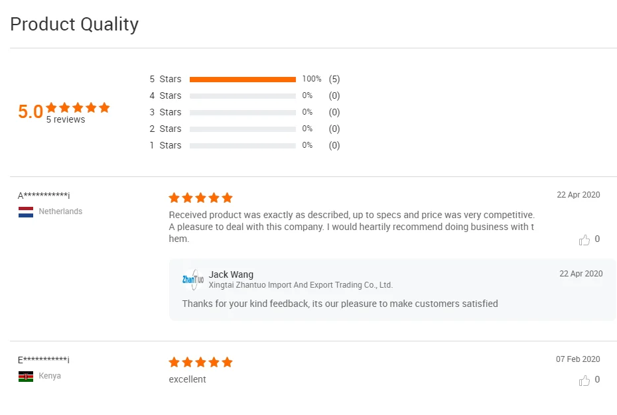The height and width of the screenshot is (415, 617).
Task: Click the '5 reviews' count text
Action: (66, 120)
